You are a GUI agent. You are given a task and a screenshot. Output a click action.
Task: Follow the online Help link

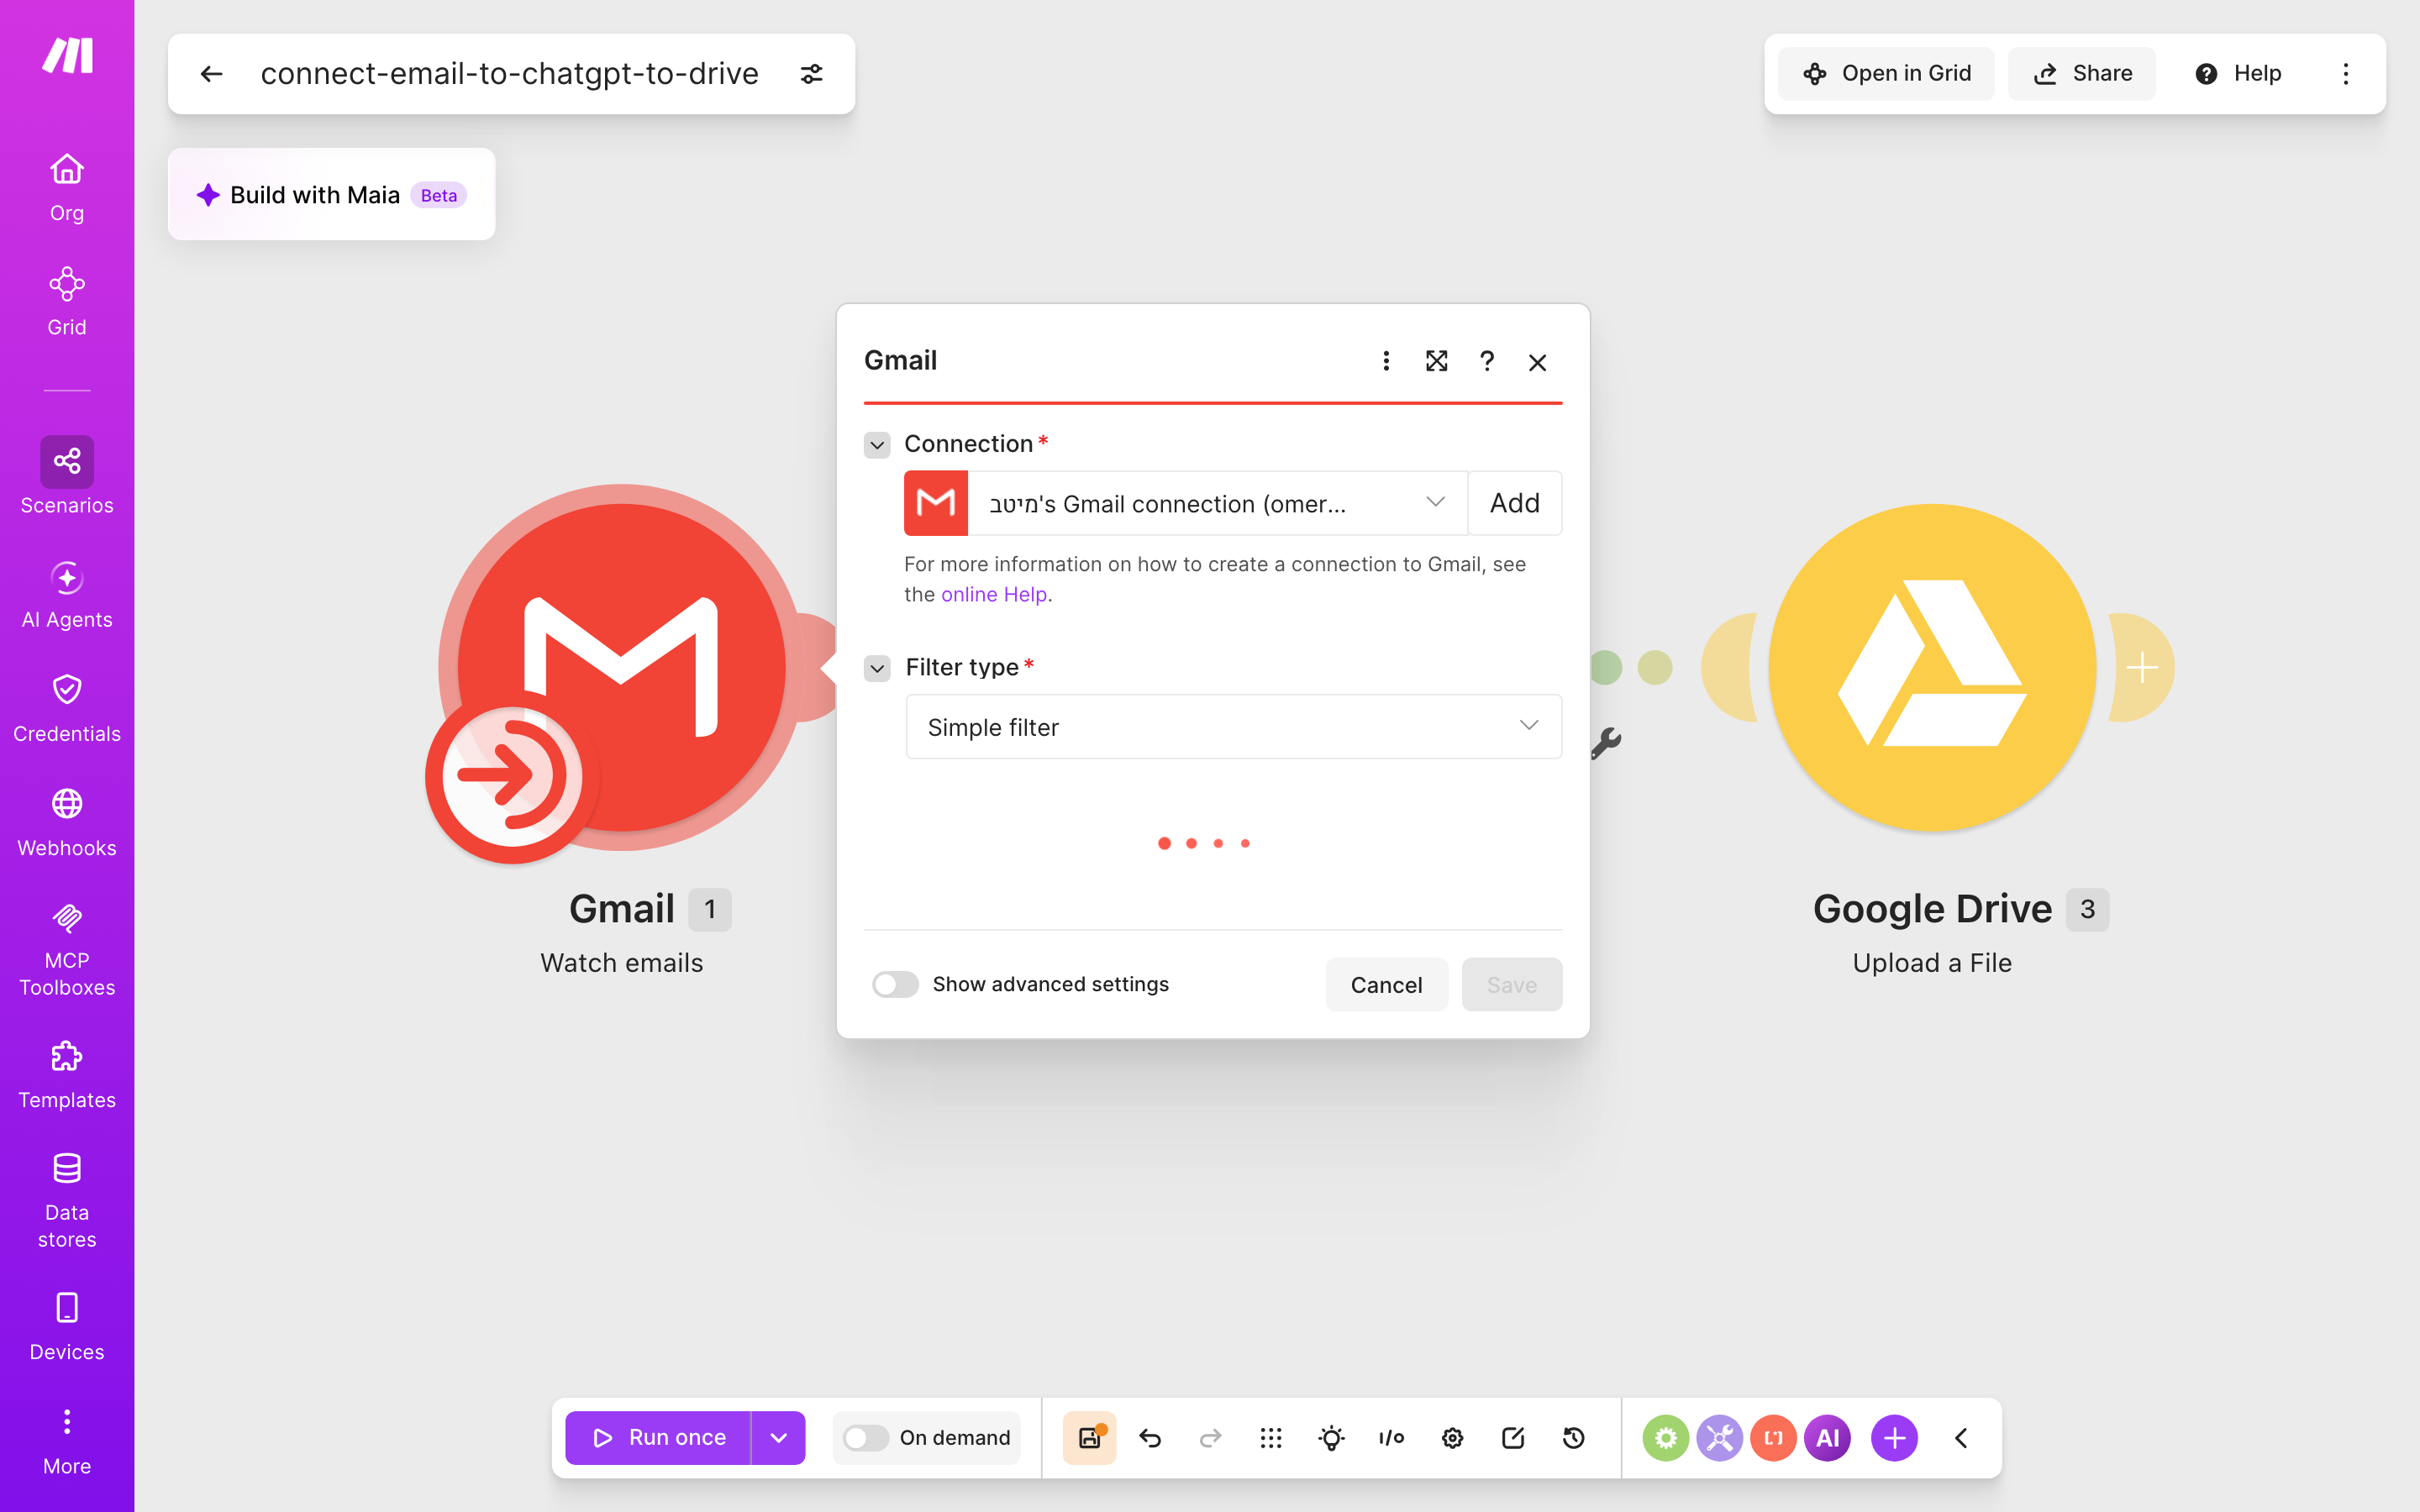[x=994, y=594]
